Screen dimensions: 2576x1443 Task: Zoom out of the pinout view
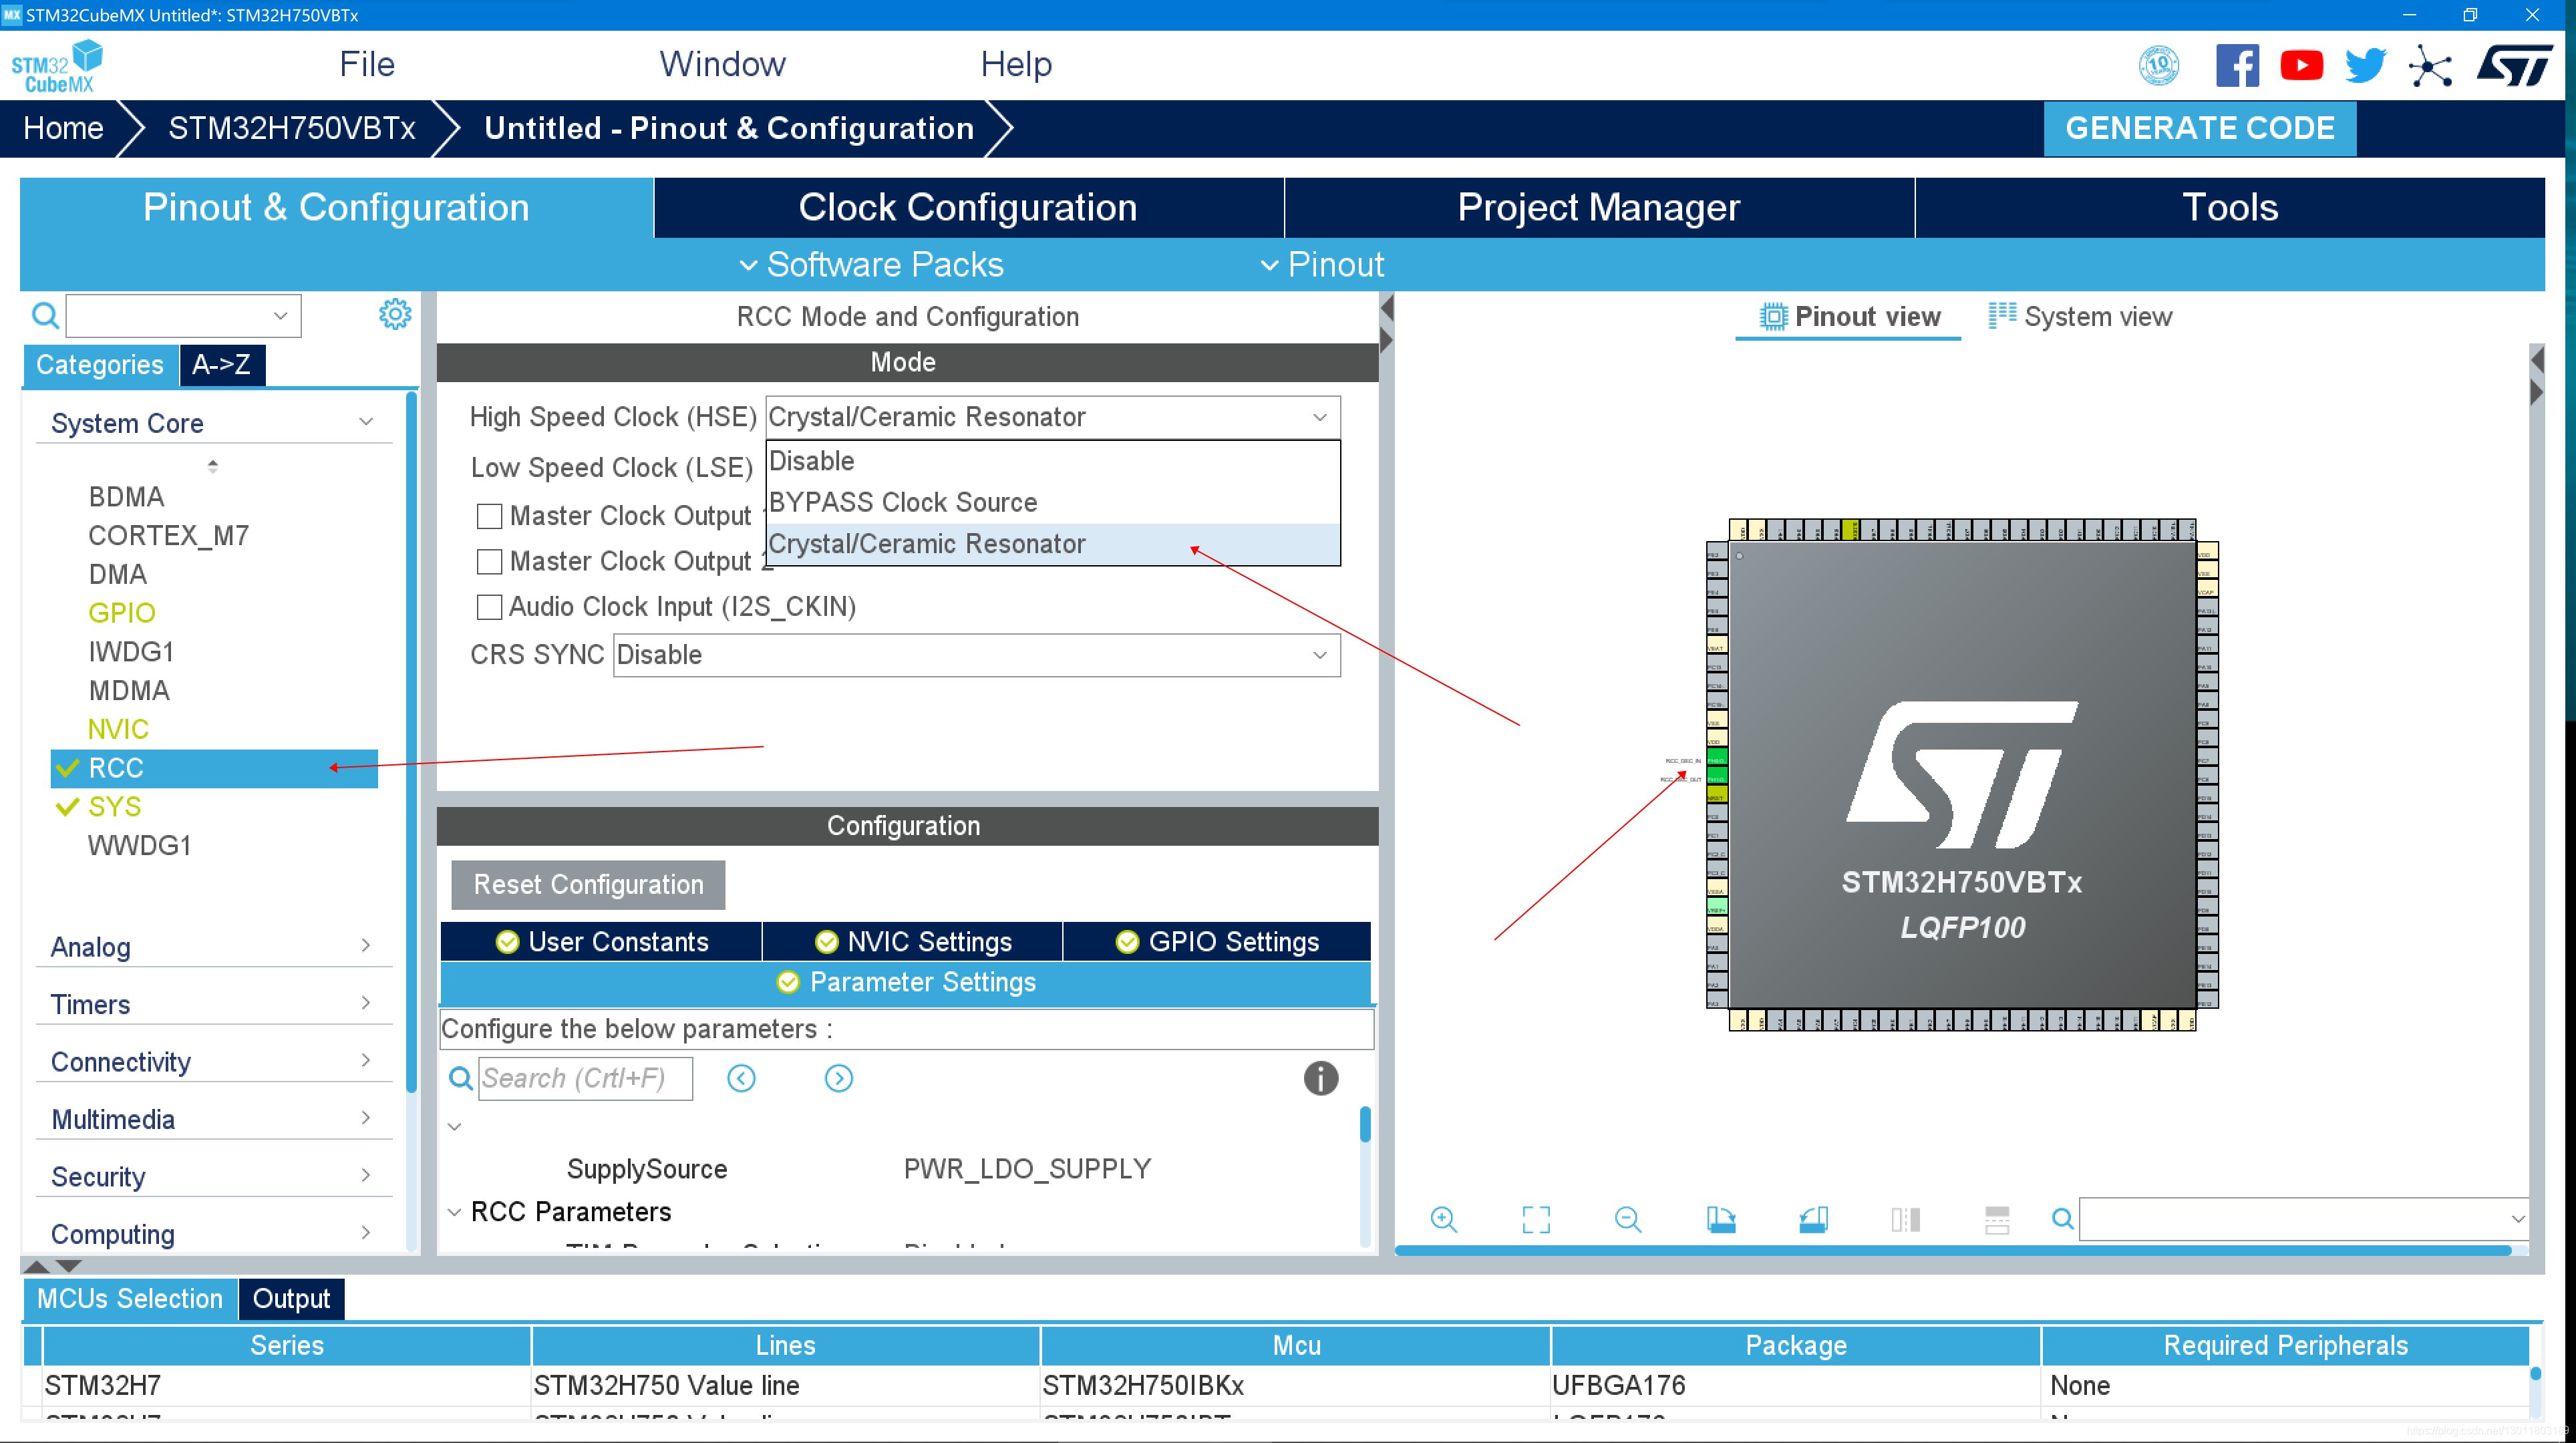tap(1627, 1219)
